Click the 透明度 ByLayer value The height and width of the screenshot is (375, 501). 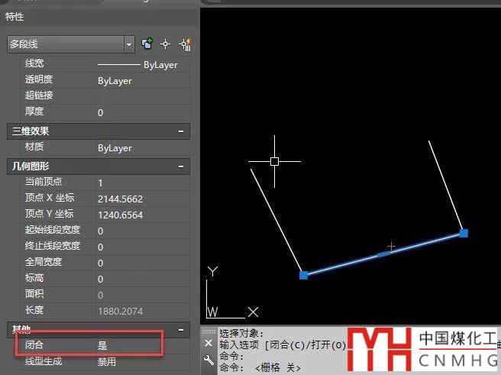click(141, 80)
